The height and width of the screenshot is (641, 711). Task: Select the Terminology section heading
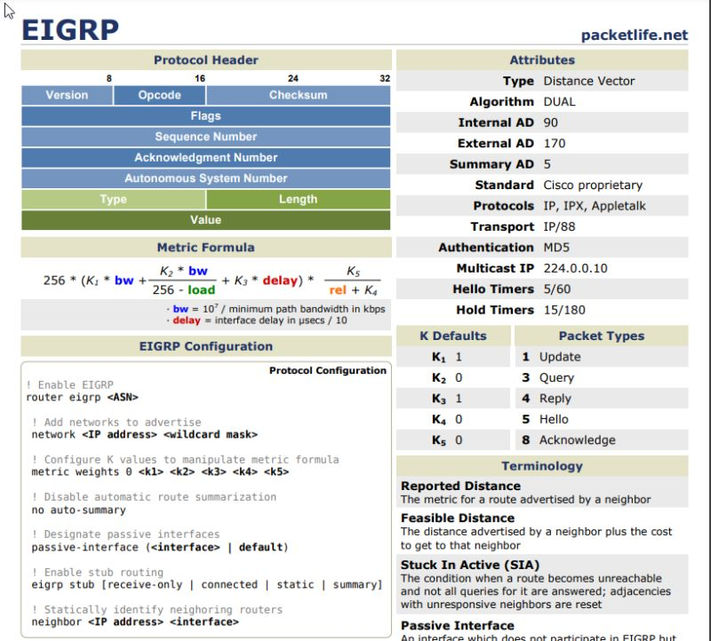pyautogui.click(x=542, y=466)
